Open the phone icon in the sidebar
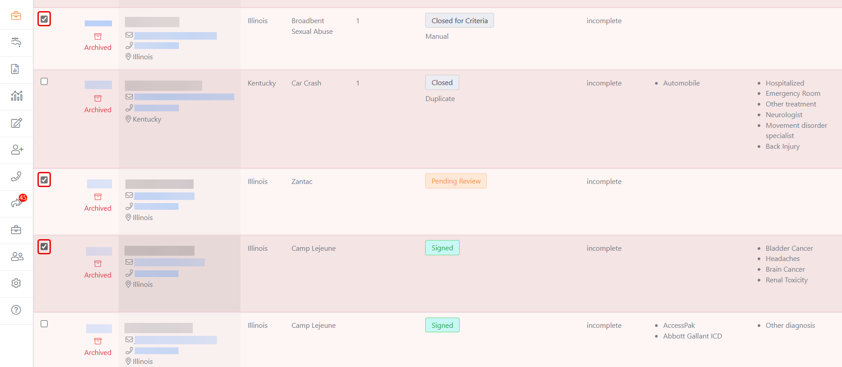The image size is (842, 367). tap(16, 176)
